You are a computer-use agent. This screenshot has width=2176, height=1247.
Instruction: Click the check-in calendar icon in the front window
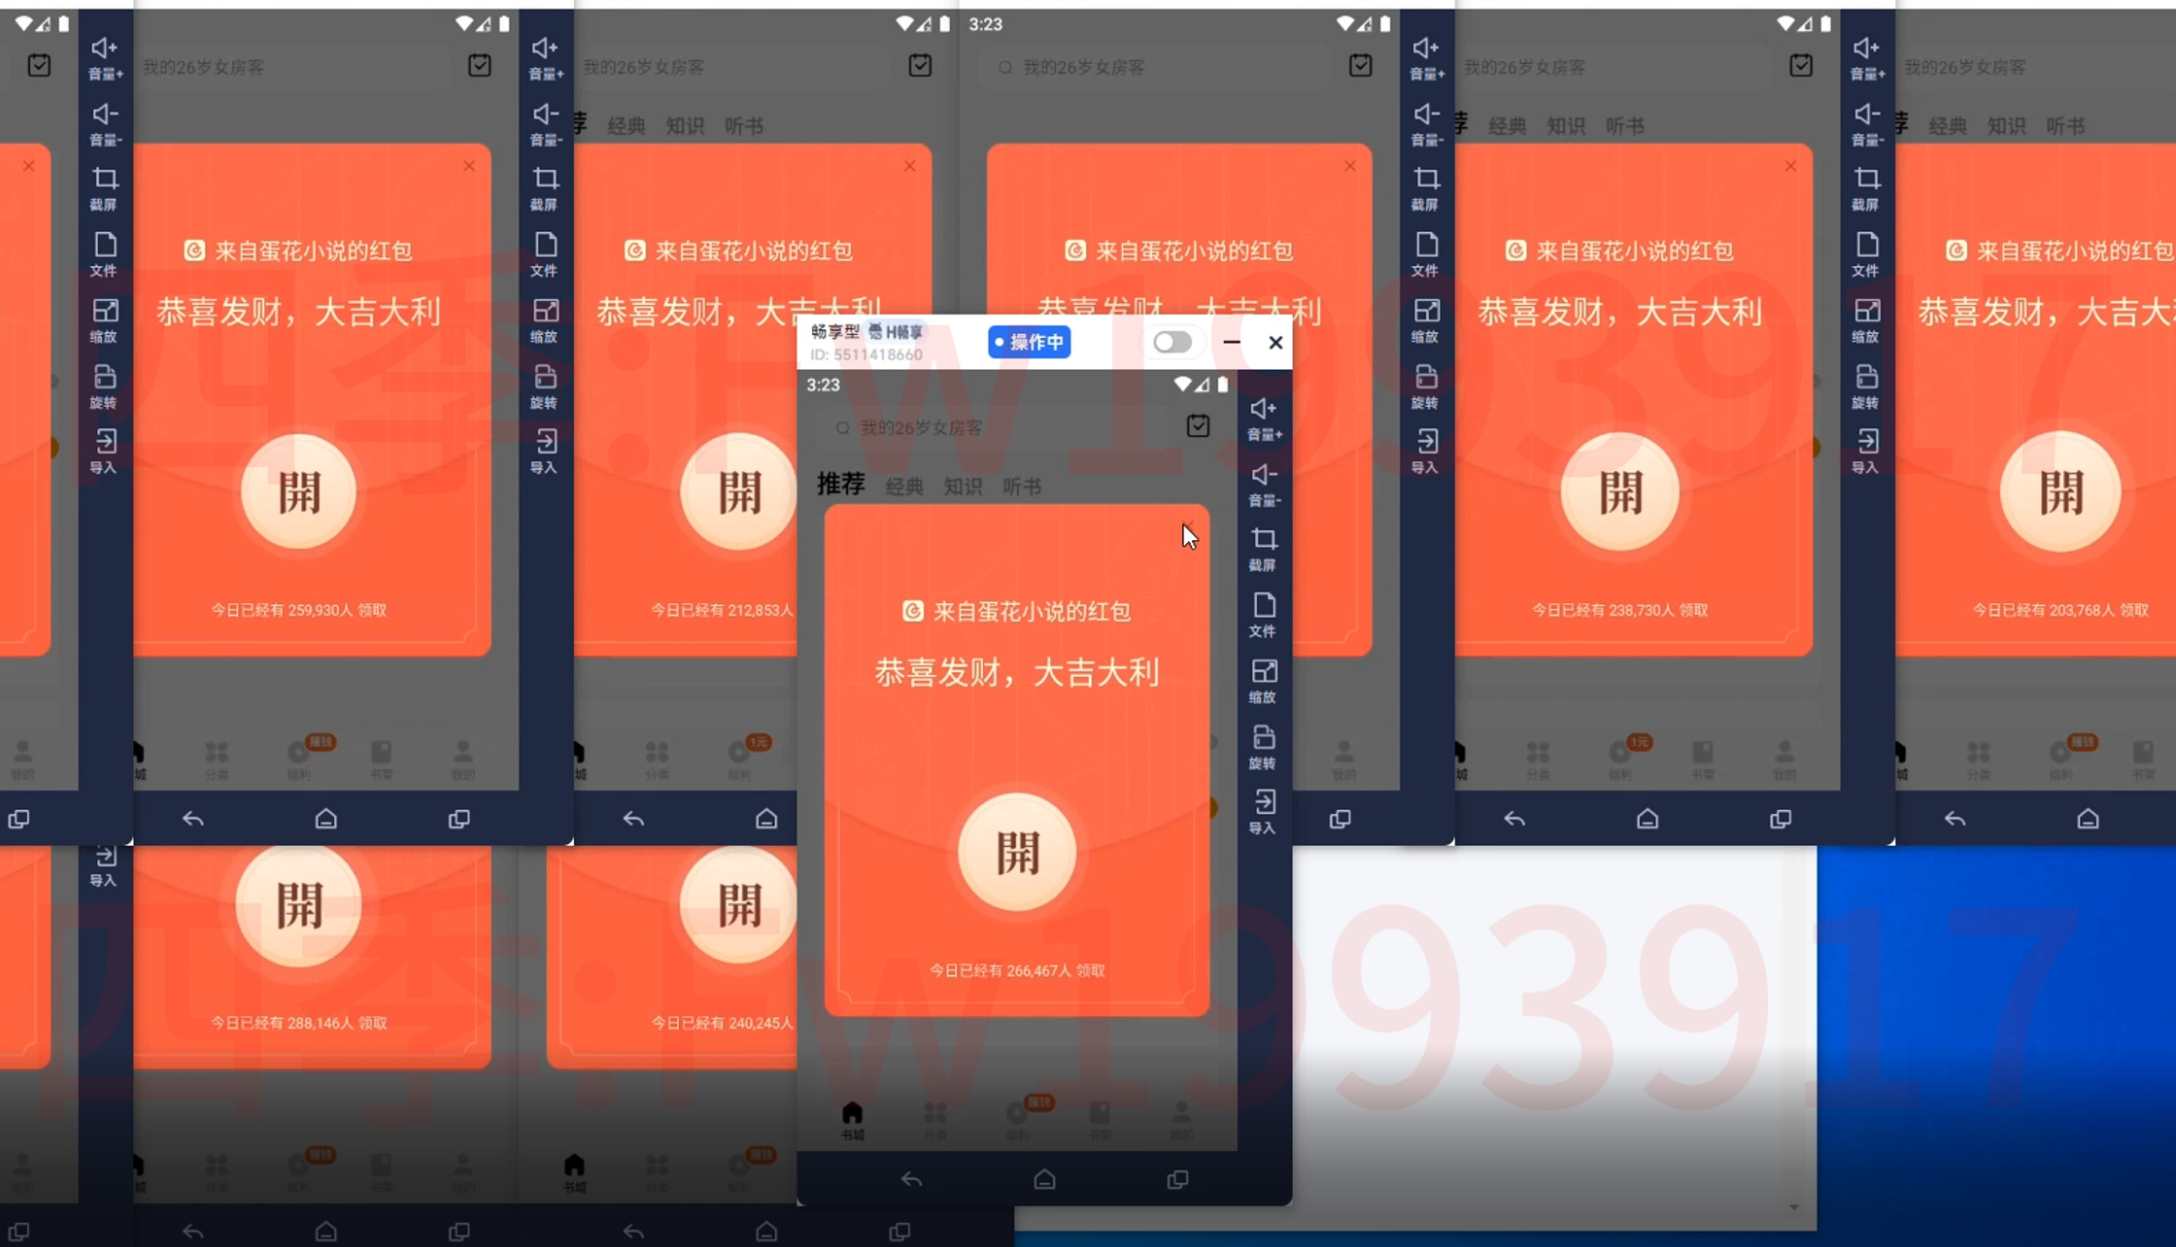click(1198, 425)
